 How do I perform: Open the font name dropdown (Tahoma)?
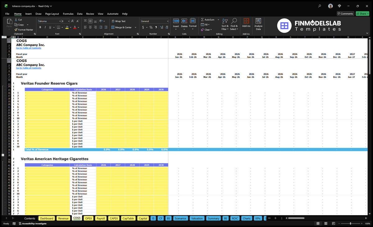(60, 21)
